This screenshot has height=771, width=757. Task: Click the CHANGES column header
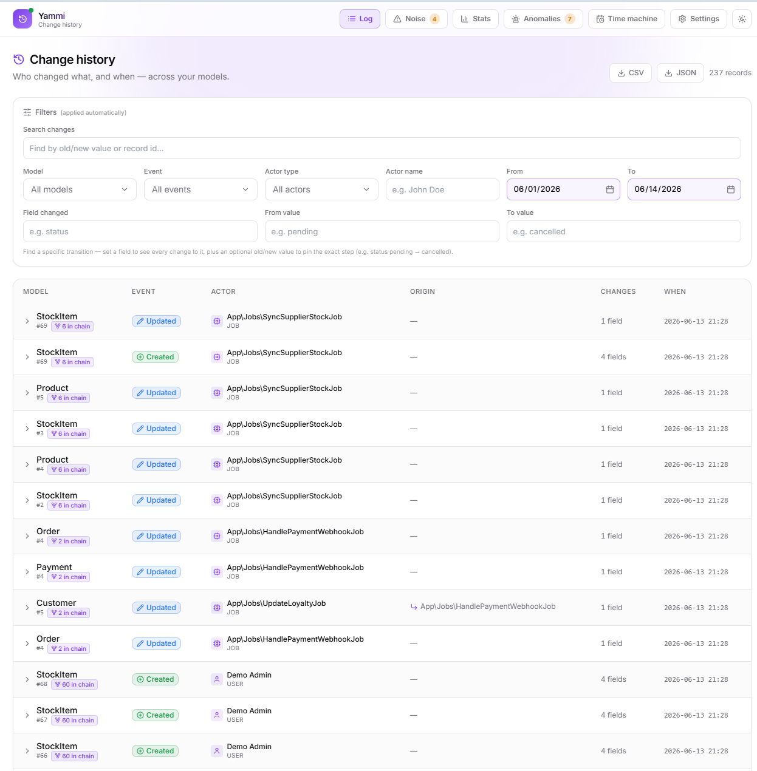click(618, 292)
